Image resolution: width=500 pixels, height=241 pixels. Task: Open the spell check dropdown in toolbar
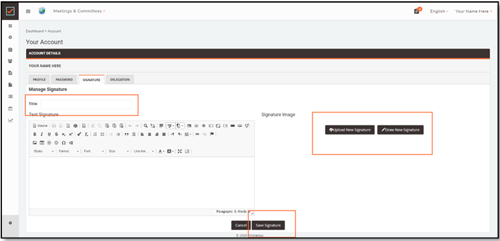click(171, 126)
